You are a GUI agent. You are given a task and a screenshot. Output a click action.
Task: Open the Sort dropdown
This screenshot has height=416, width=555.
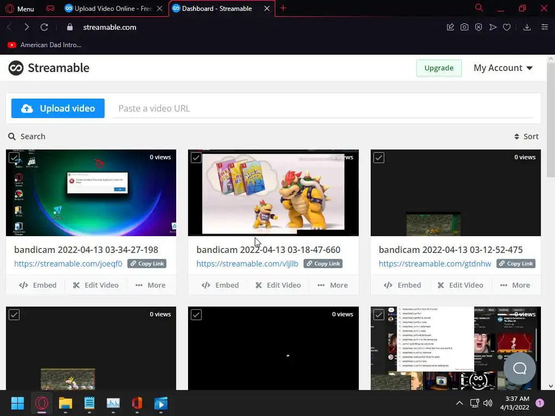[x=526, y=136]
